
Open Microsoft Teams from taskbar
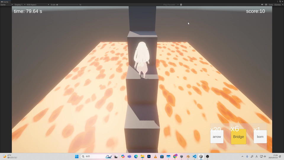(129, 156)
